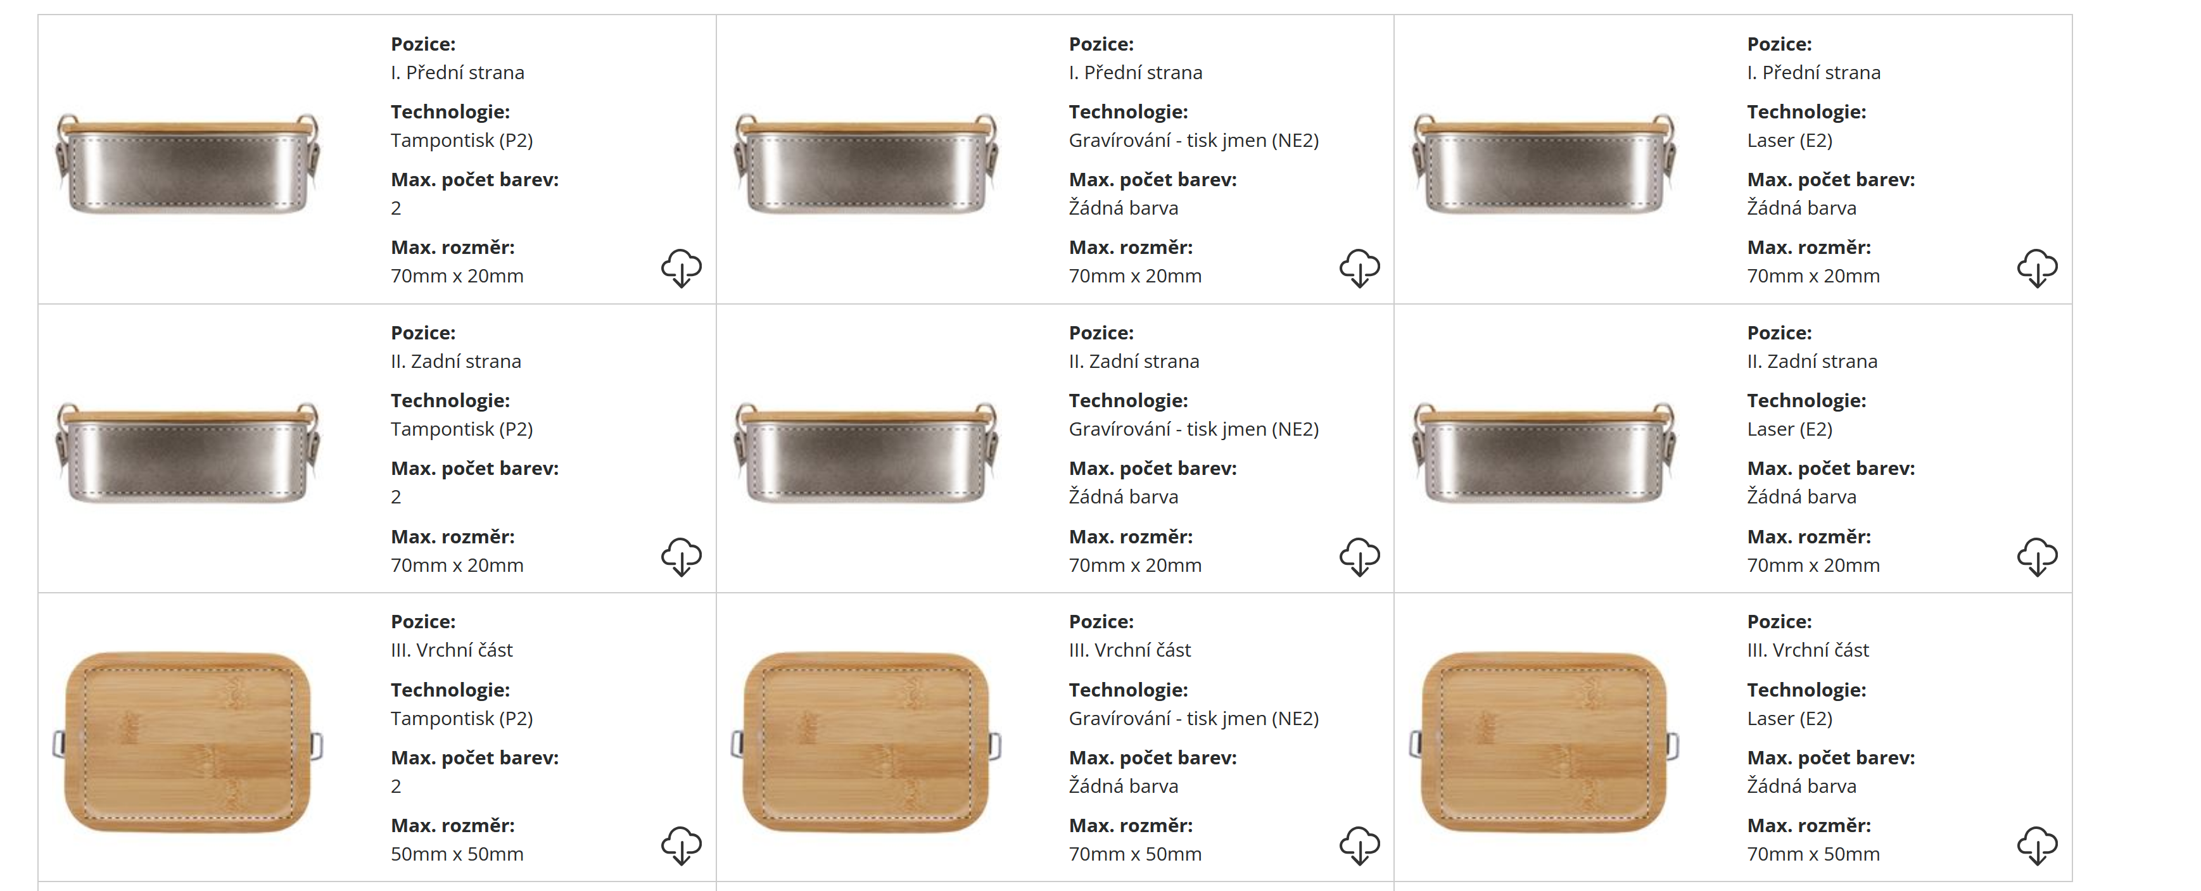Download template for front side Laser (E2)
Screen dimensions: 2201x891
(x=2037, y=269)
